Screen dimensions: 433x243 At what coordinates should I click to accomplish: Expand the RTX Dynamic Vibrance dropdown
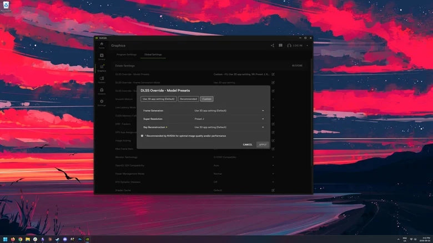(273, 182)
